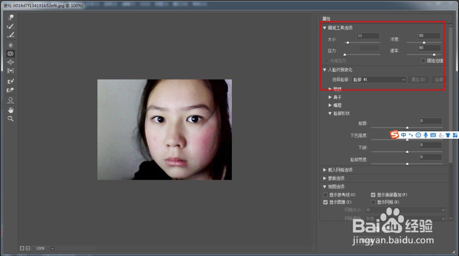The image size is (459, 256).
Task: Select the Twirl Clockwise tool
Action: click(11, 45)
